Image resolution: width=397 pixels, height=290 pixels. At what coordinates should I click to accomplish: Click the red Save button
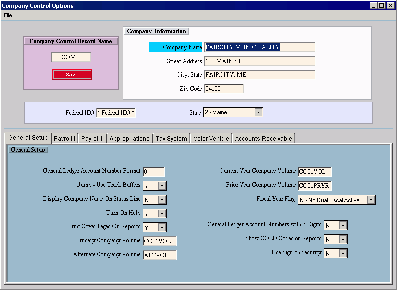click(x=72, y=74)
